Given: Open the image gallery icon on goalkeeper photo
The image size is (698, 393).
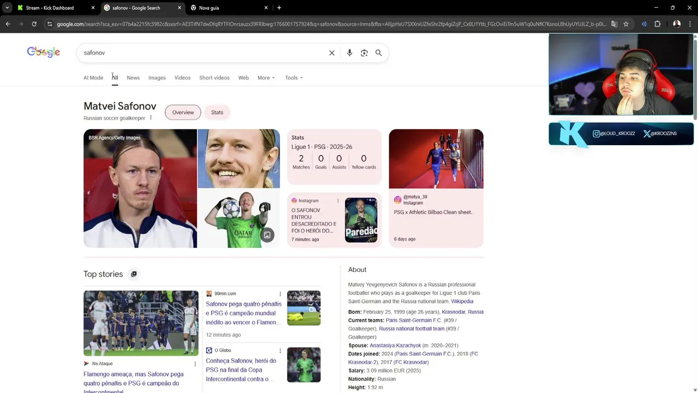Looking at the screenshot, I should coord(267,235).
